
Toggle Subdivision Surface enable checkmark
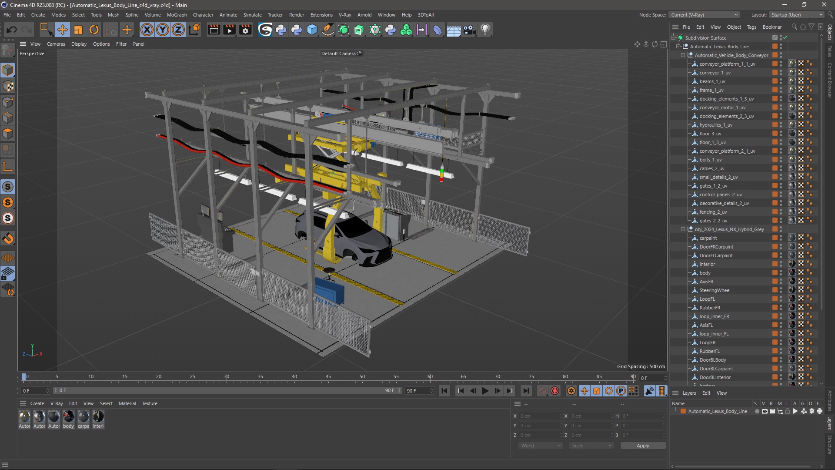(785, 38)
